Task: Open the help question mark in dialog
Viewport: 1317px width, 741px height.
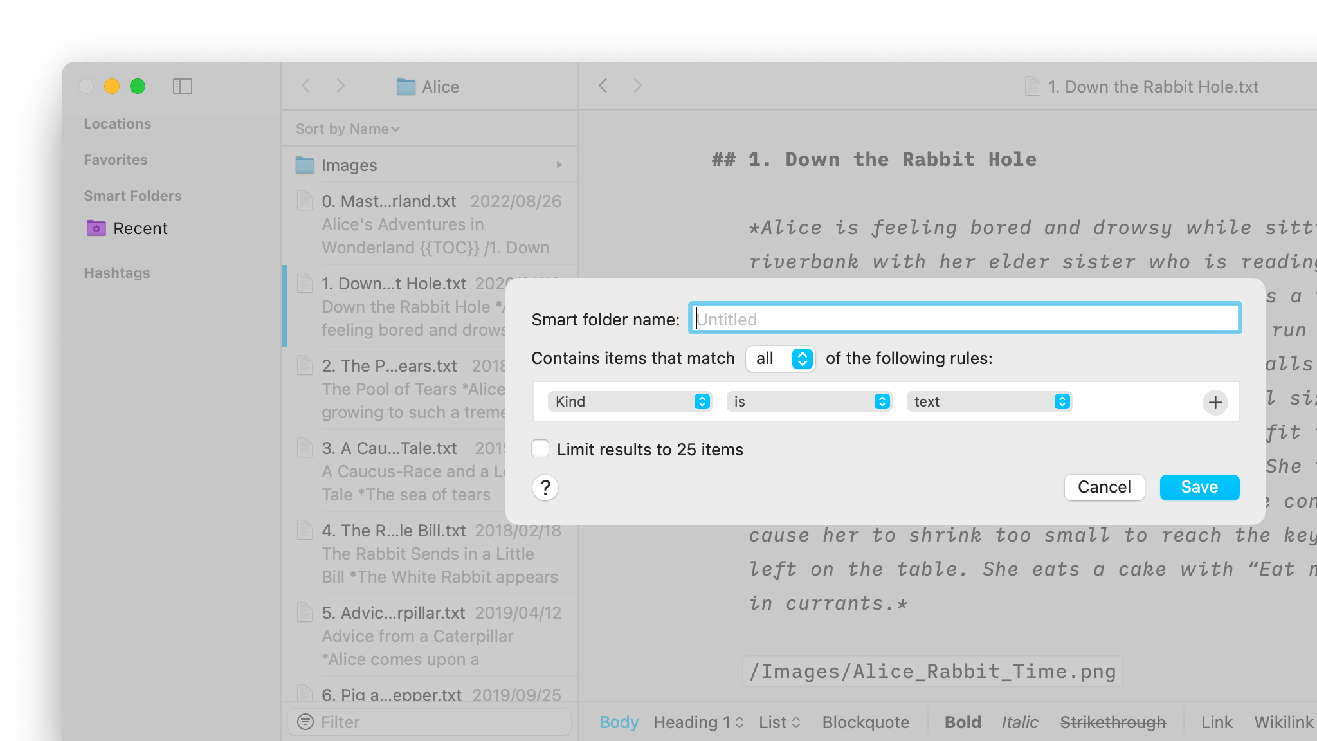Action: pos(545,488)
